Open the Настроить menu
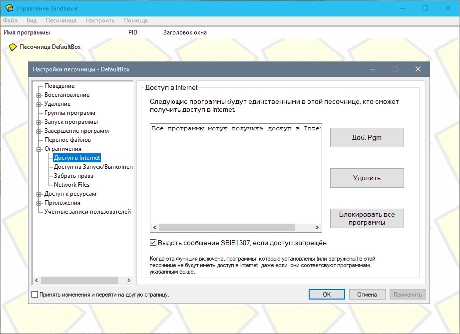This screenshot has width=460, height=334. [100, 20]
